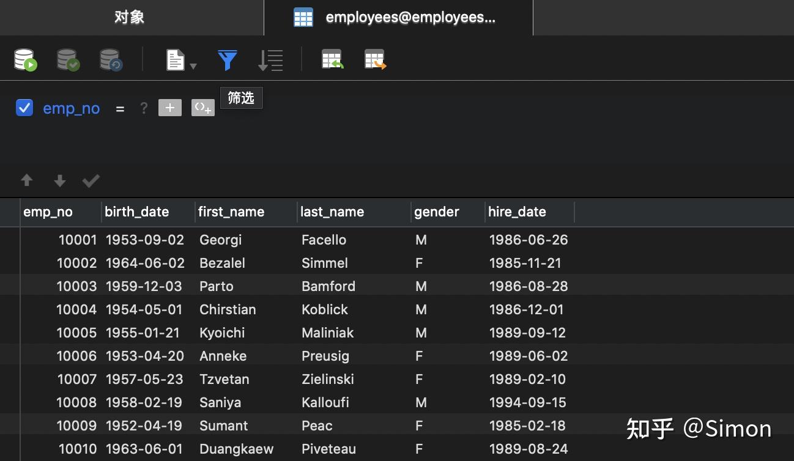
Task: Select emp_no 10004 cell
Action: [61, 309]
